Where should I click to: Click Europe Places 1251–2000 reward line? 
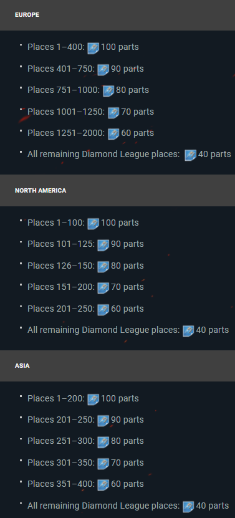pyautogui.click(x=90, y=133)
